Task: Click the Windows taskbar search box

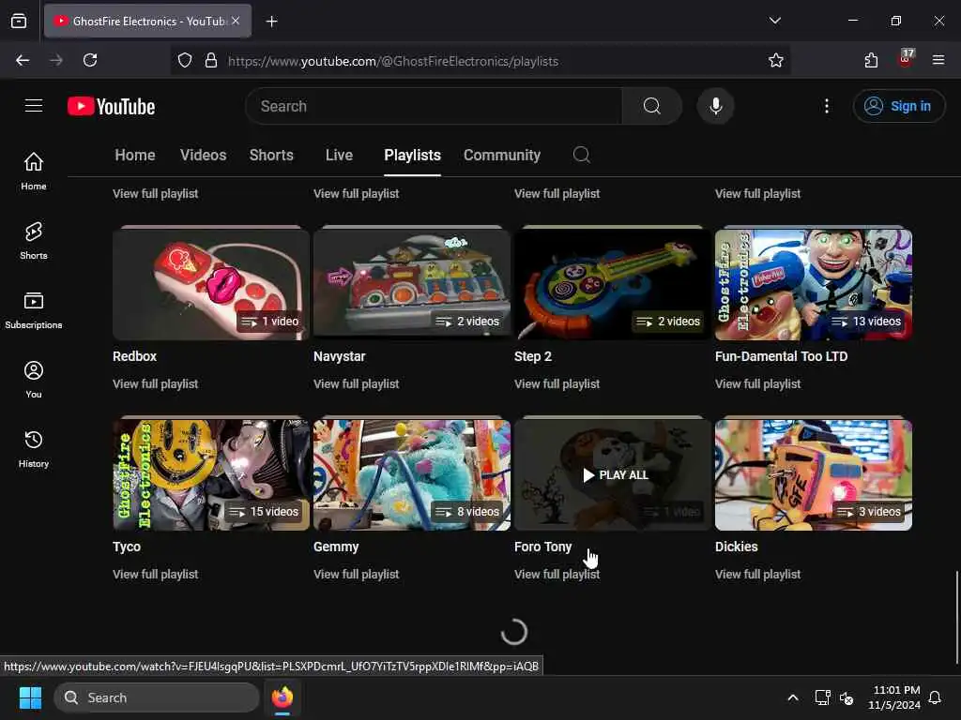Action: tap(157, 697)
